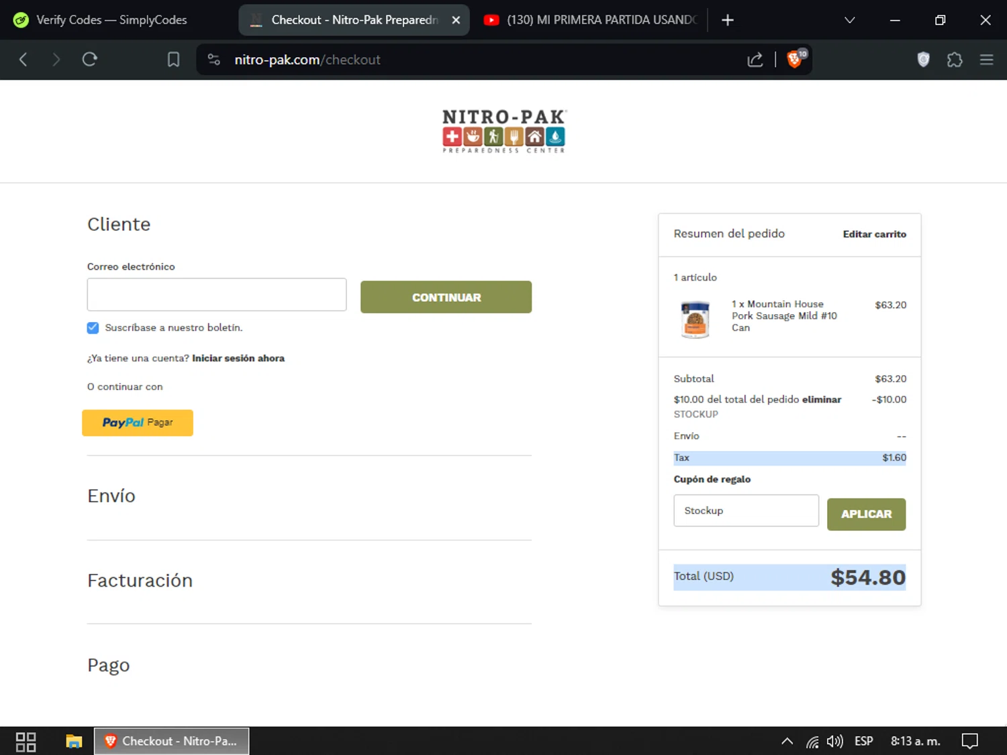The image size is (1007, 755).
Task: Open the clock showing 8:13 a. m.
Action: (915, 742)
